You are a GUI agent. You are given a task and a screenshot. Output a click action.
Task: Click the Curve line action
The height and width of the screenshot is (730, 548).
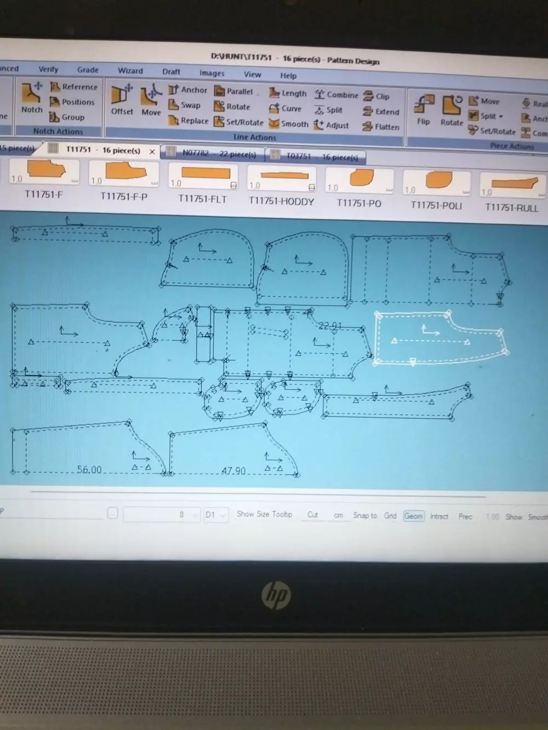(x=285, y=108)
